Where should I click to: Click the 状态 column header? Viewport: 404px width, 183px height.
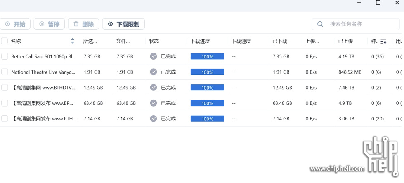click(x=154, y=41)
